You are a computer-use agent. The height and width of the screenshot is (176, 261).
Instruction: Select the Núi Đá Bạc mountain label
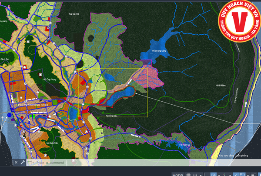tap(220, 85)
